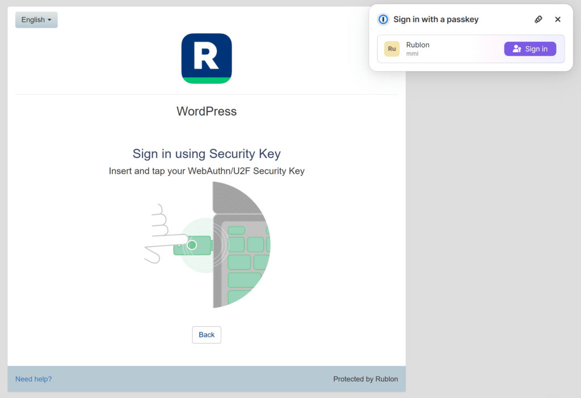Image resolution: width=581 pixels, height=398 pixels.
Task: Click the green dot on the USB key drawing
Action: pyautogui.click(x=193, y=245)
